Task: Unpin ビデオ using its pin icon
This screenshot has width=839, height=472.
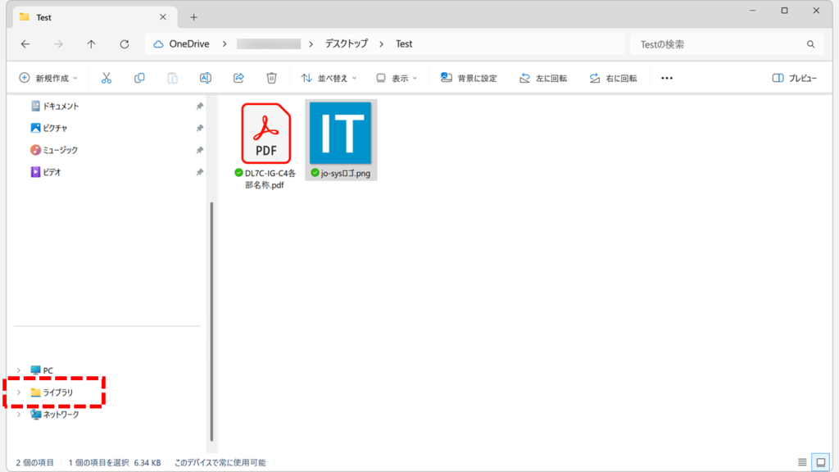Action: [200, 172]
